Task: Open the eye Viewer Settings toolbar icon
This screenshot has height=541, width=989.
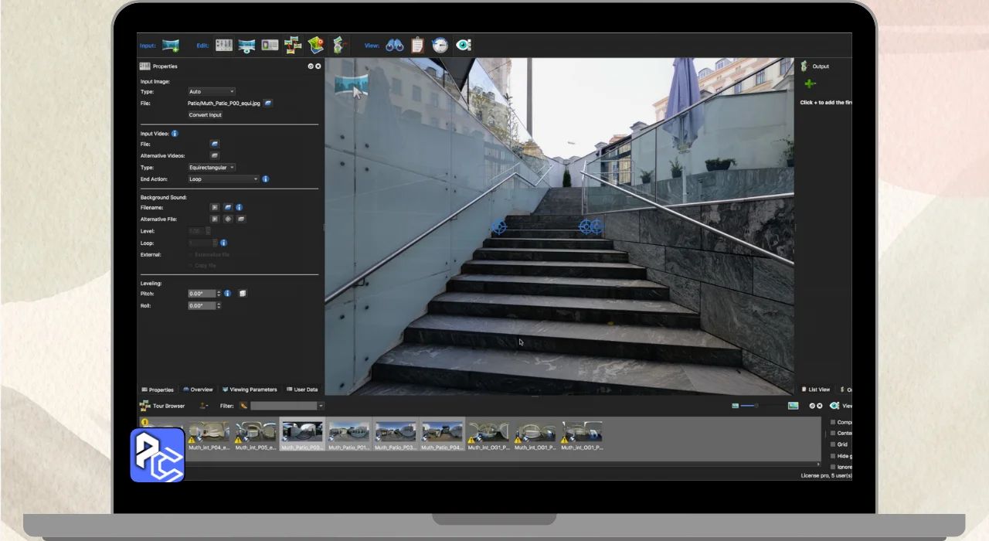Action: 463,46
